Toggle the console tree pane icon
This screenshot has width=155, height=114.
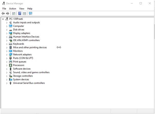point(14,14)
